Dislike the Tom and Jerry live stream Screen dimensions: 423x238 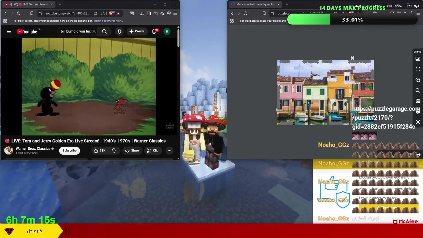(x=114, y=151)
